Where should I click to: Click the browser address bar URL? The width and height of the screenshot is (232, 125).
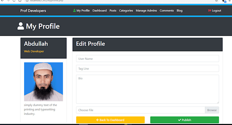[47, 1]
